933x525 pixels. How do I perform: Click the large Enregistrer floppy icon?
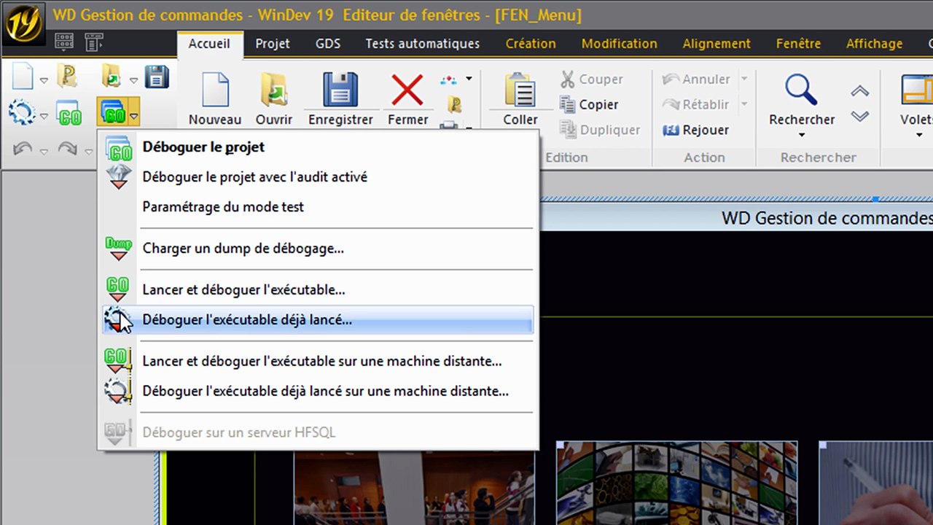click(x=340, y=90)
